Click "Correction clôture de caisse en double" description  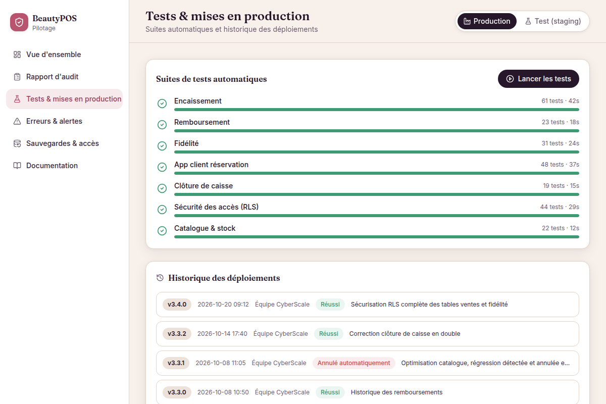(x=405, y=334)
